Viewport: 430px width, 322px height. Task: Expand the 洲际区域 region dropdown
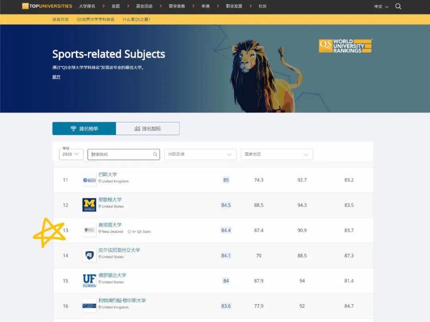pyautogui.click(x=200, y=154)
